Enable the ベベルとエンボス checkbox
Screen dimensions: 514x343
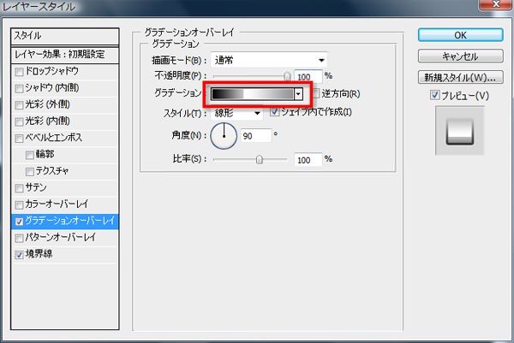19,139
